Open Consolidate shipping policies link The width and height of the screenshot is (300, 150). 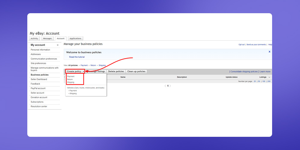pos(244,72)
